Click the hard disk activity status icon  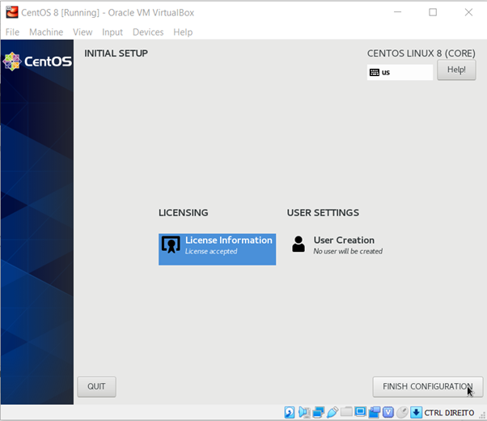click(290, 412)
